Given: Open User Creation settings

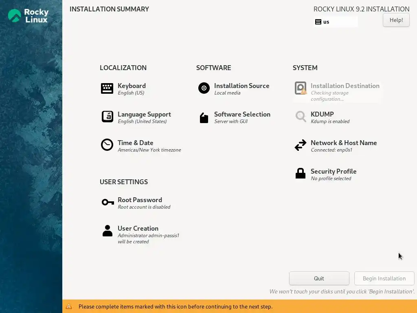Looking at the screenshot, I should coord(138,228).
